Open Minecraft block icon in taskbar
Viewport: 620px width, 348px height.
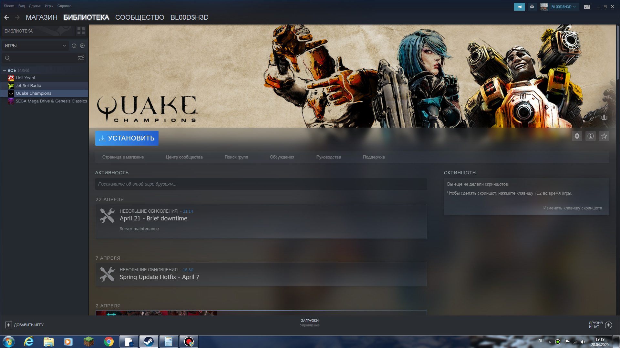coord(88,342)
